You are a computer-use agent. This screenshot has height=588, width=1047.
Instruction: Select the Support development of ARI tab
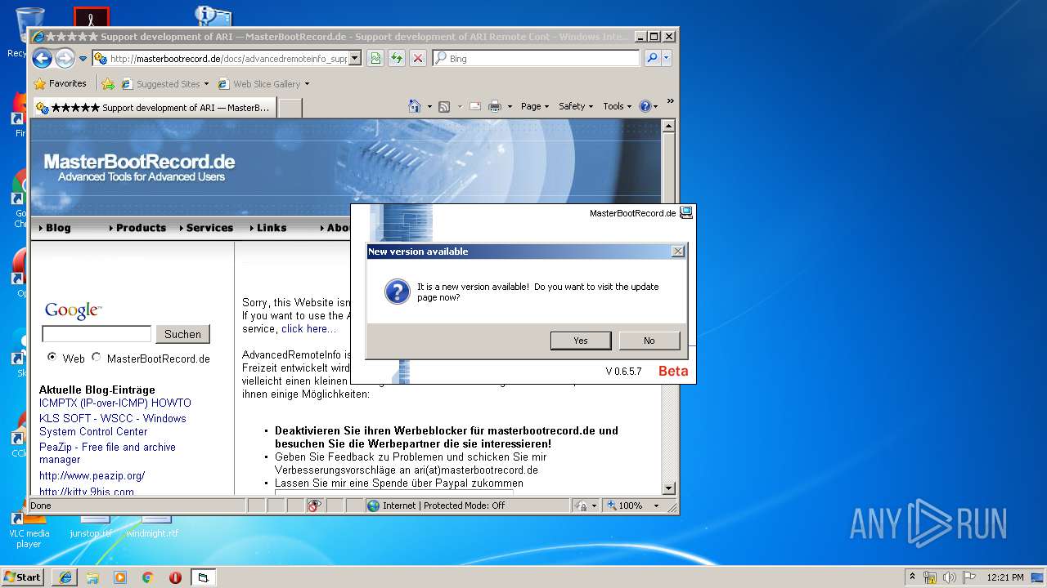154,107
